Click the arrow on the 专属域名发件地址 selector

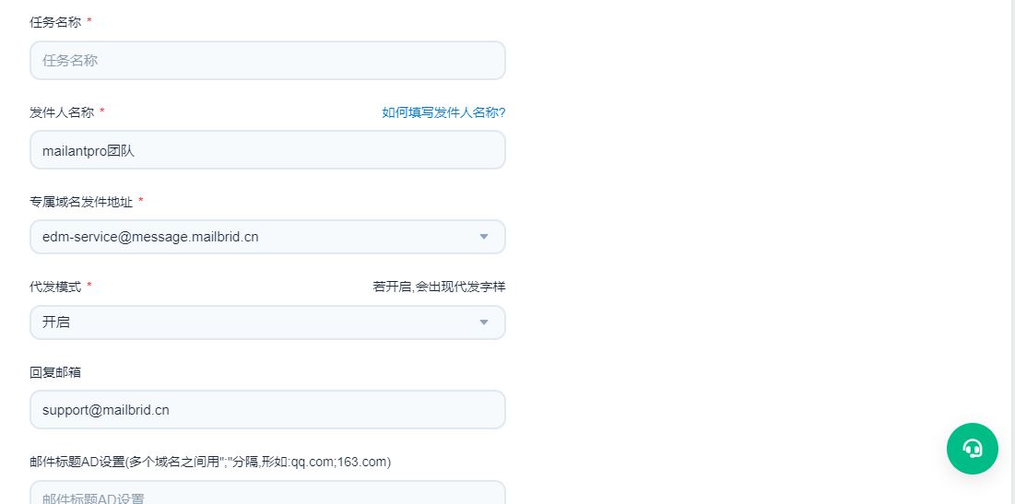484,237
